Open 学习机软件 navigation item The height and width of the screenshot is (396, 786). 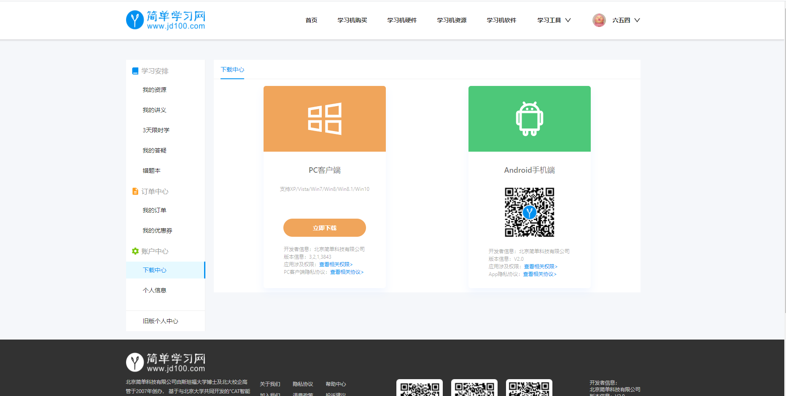tap(501, 20)
